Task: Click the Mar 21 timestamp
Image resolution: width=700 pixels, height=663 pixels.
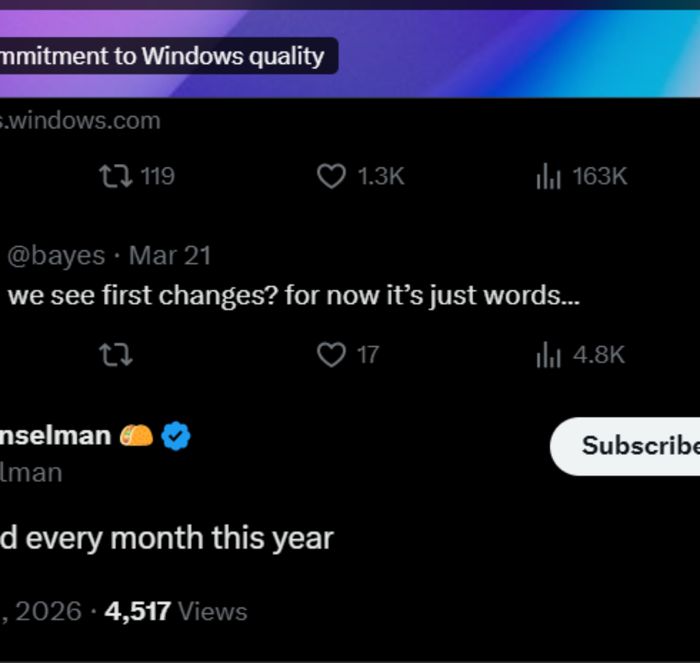Action: [171, 255]
